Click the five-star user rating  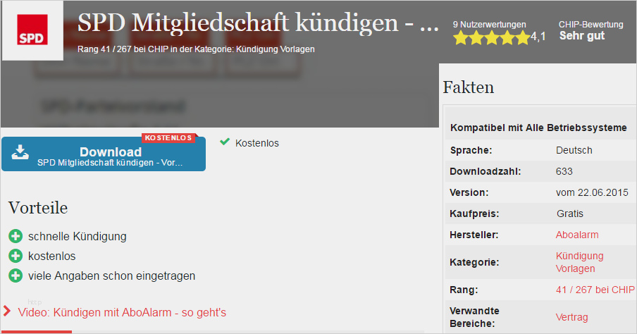click(492, 38)
